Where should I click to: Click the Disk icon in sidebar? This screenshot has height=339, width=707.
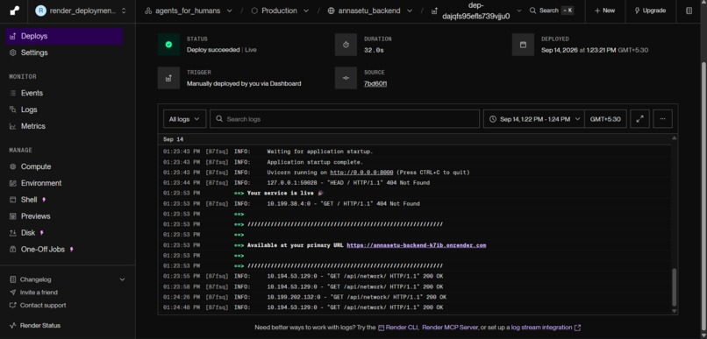(x=12, y=233)
